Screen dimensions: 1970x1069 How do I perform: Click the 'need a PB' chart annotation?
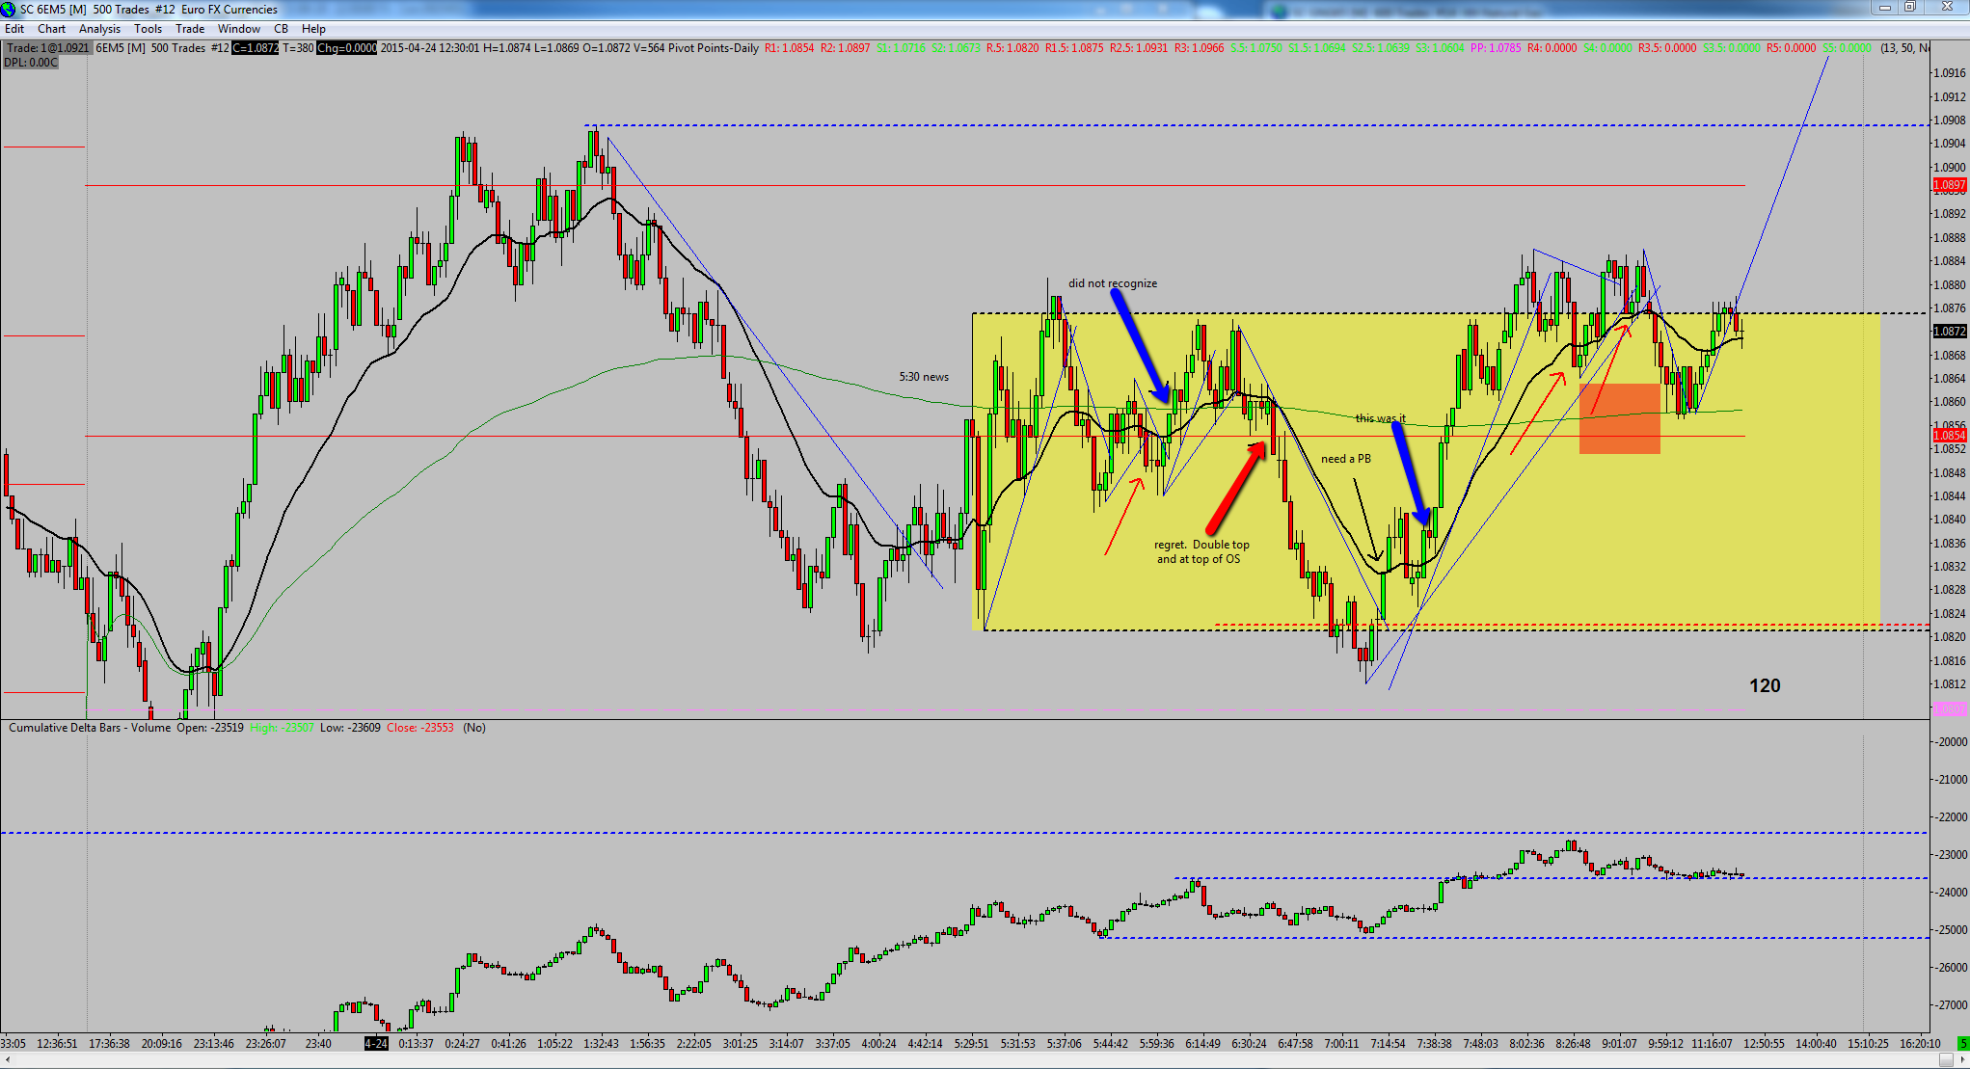(1346, 459)
